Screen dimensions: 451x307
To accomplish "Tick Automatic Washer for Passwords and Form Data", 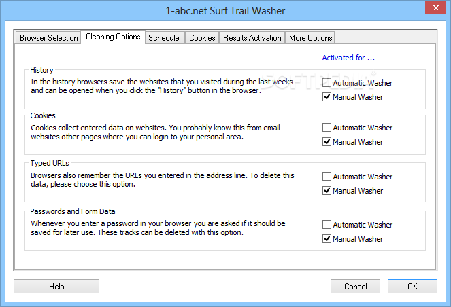I will coord(357,225).
